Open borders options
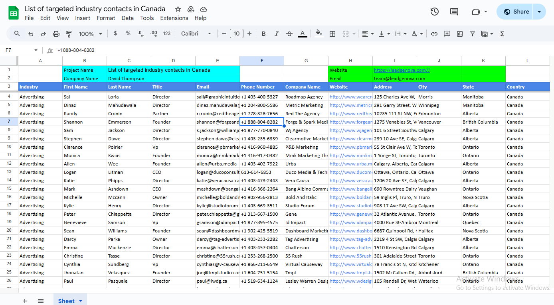This screenshot has width=554, height=305. pos(332,34)
